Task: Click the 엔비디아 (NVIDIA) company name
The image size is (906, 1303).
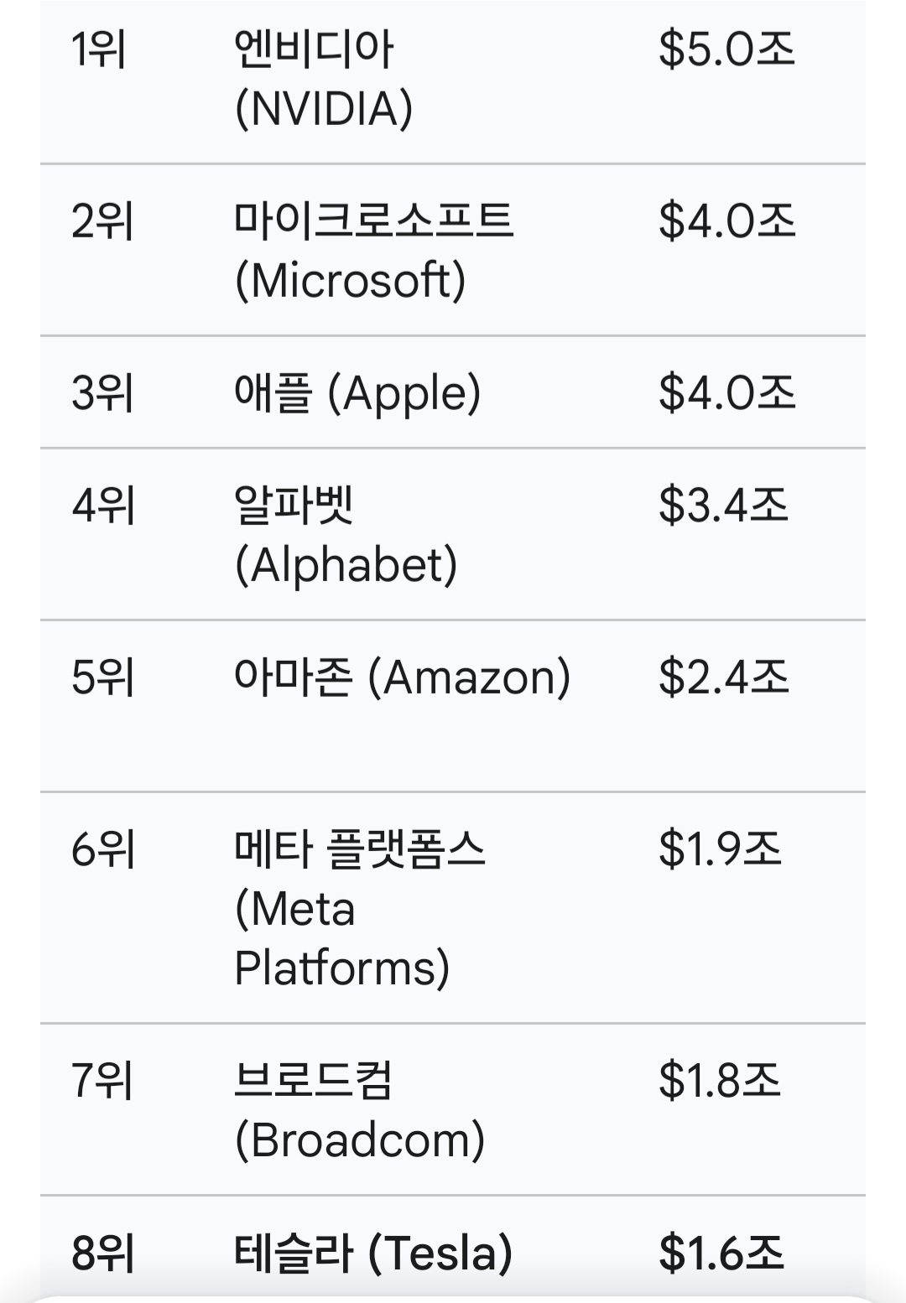Action: pos(323,79)
